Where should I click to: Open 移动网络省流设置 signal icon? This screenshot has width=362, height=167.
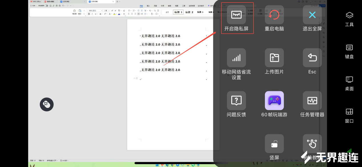[x=236, y=58]
